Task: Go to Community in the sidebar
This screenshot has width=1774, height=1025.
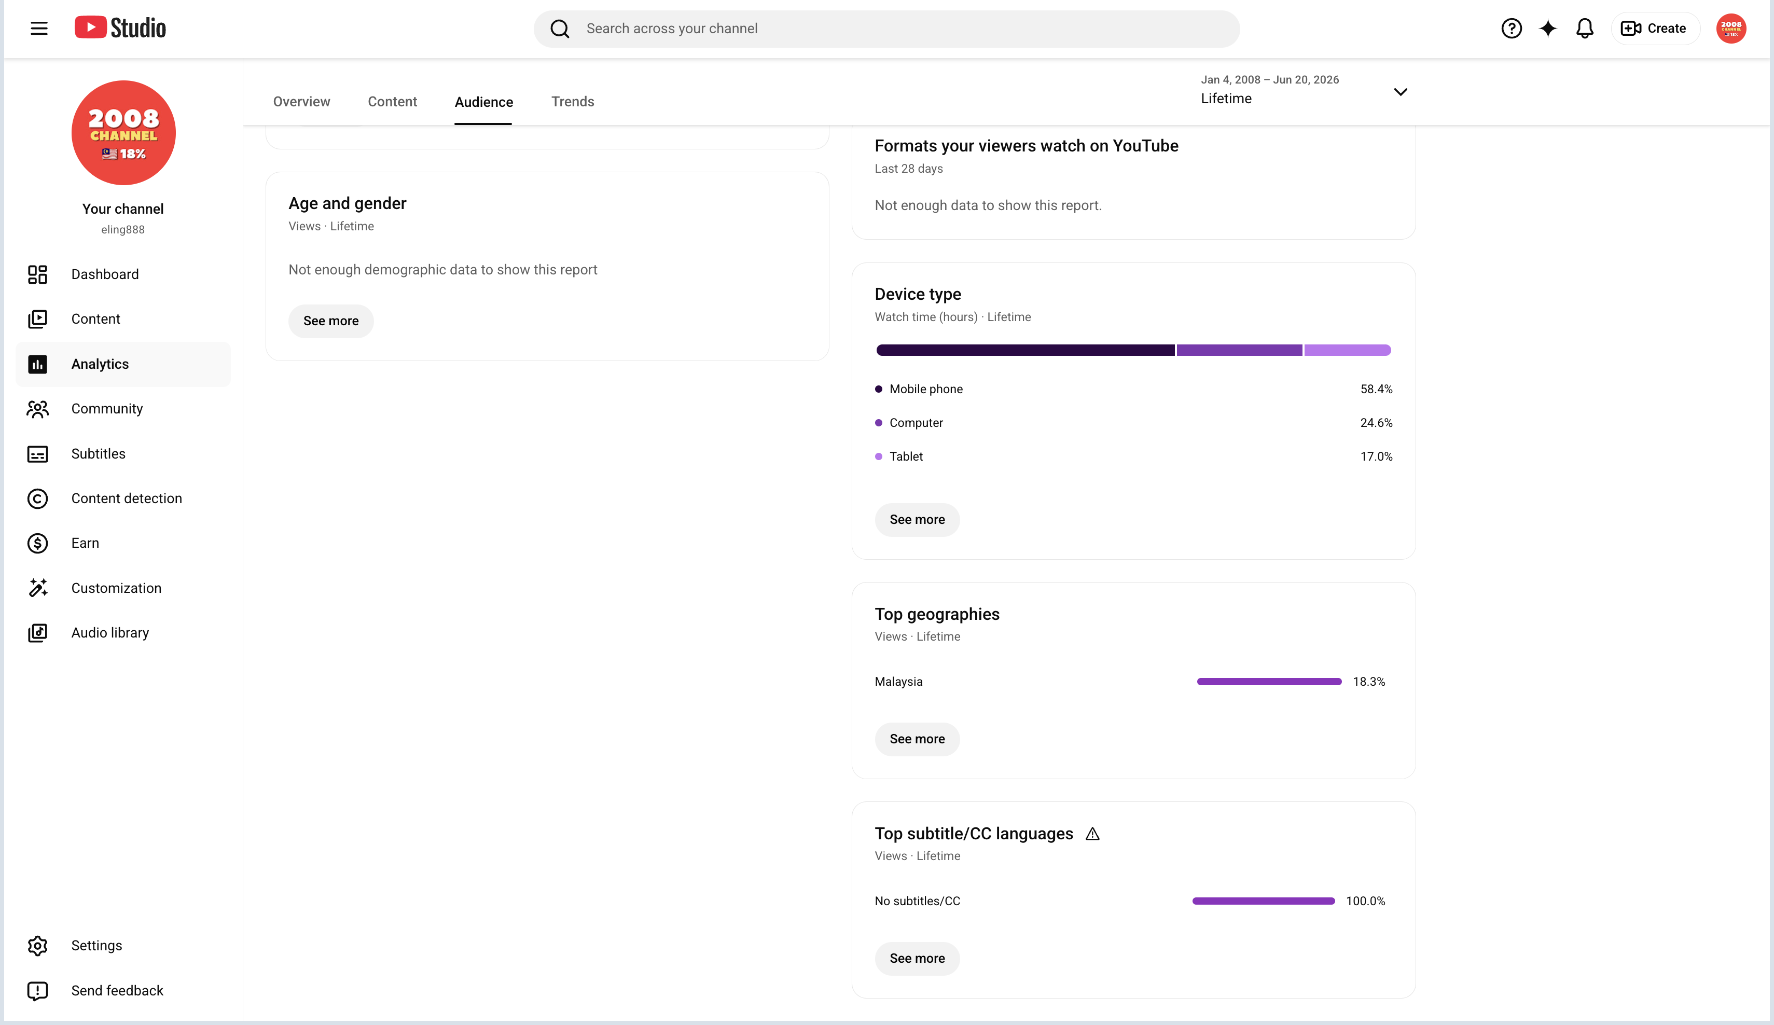Action: point(123,409)
